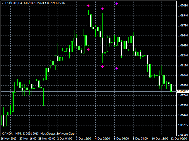This screenshot has height=141, width=189.
Task: Click the 3 Dec 12:00 time label
Action: point(84,139)
